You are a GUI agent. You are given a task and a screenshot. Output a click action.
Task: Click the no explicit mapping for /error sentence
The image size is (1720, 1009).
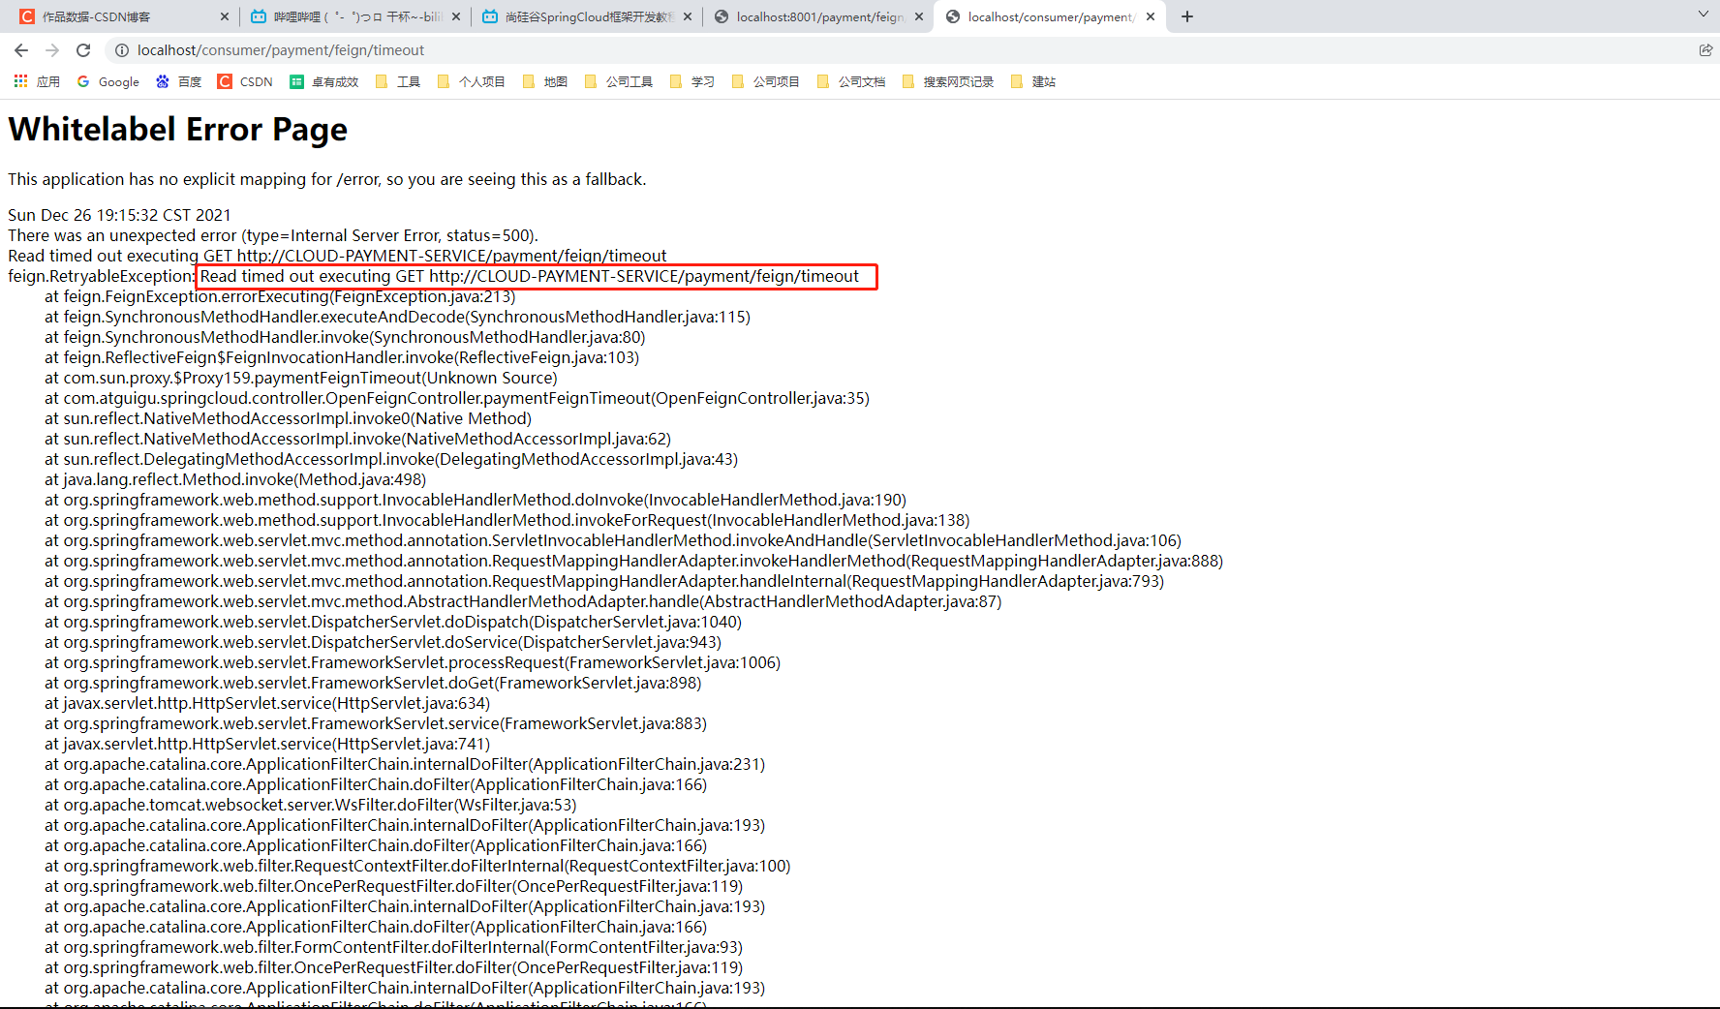click(326, 179)
